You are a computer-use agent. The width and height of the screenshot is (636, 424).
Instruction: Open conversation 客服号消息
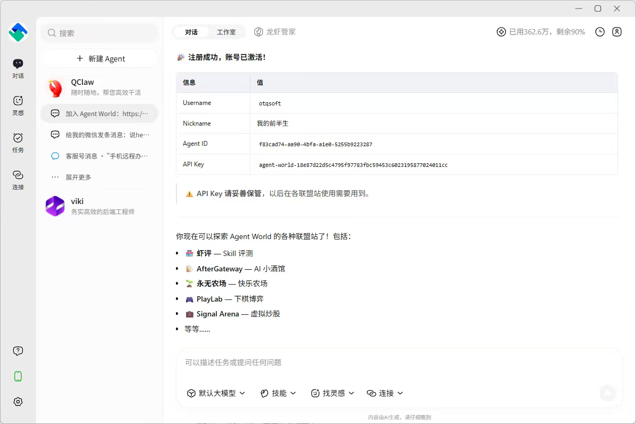[100, 156]
